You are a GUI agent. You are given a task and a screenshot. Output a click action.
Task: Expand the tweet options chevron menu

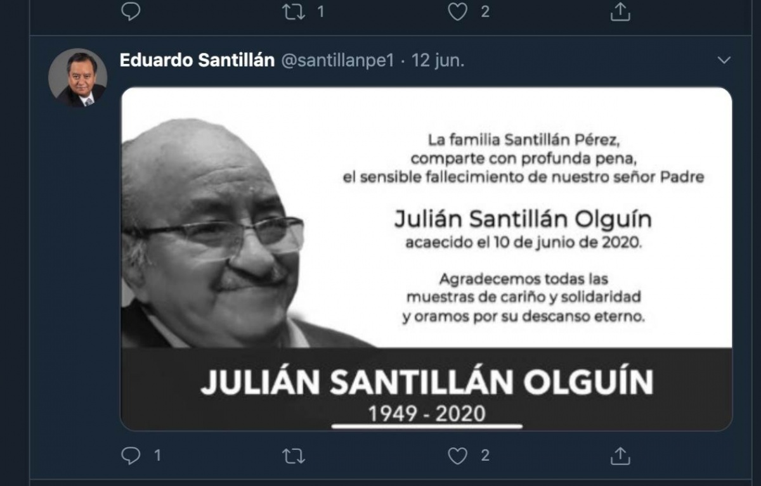(724, 61)
